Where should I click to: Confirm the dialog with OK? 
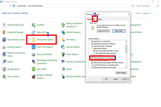[x=106, y=79]
